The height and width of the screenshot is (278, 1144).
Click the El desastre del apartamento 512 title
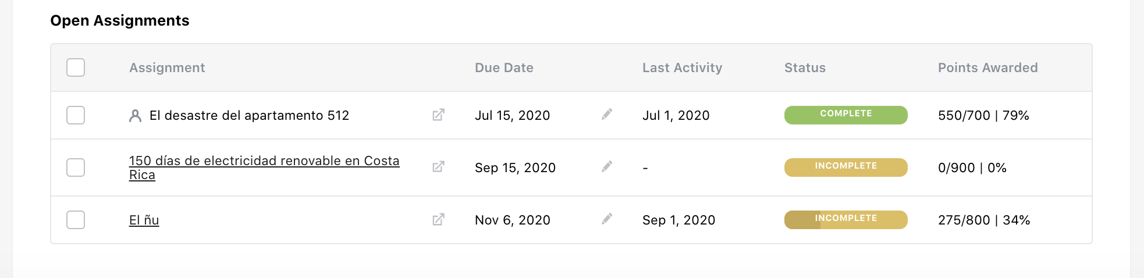249,116
